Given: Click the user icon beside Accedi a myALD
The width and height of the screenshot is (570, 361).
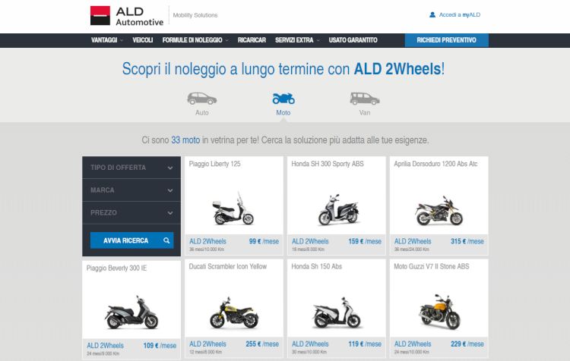Looking at the screenshot, I should 432,15.
